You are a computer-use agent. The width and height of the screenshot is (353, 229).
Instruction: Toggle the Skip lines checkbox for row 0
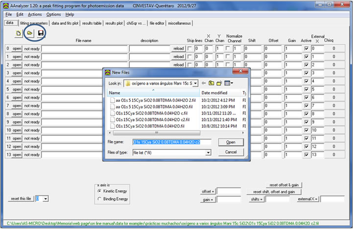pos(189,48)
